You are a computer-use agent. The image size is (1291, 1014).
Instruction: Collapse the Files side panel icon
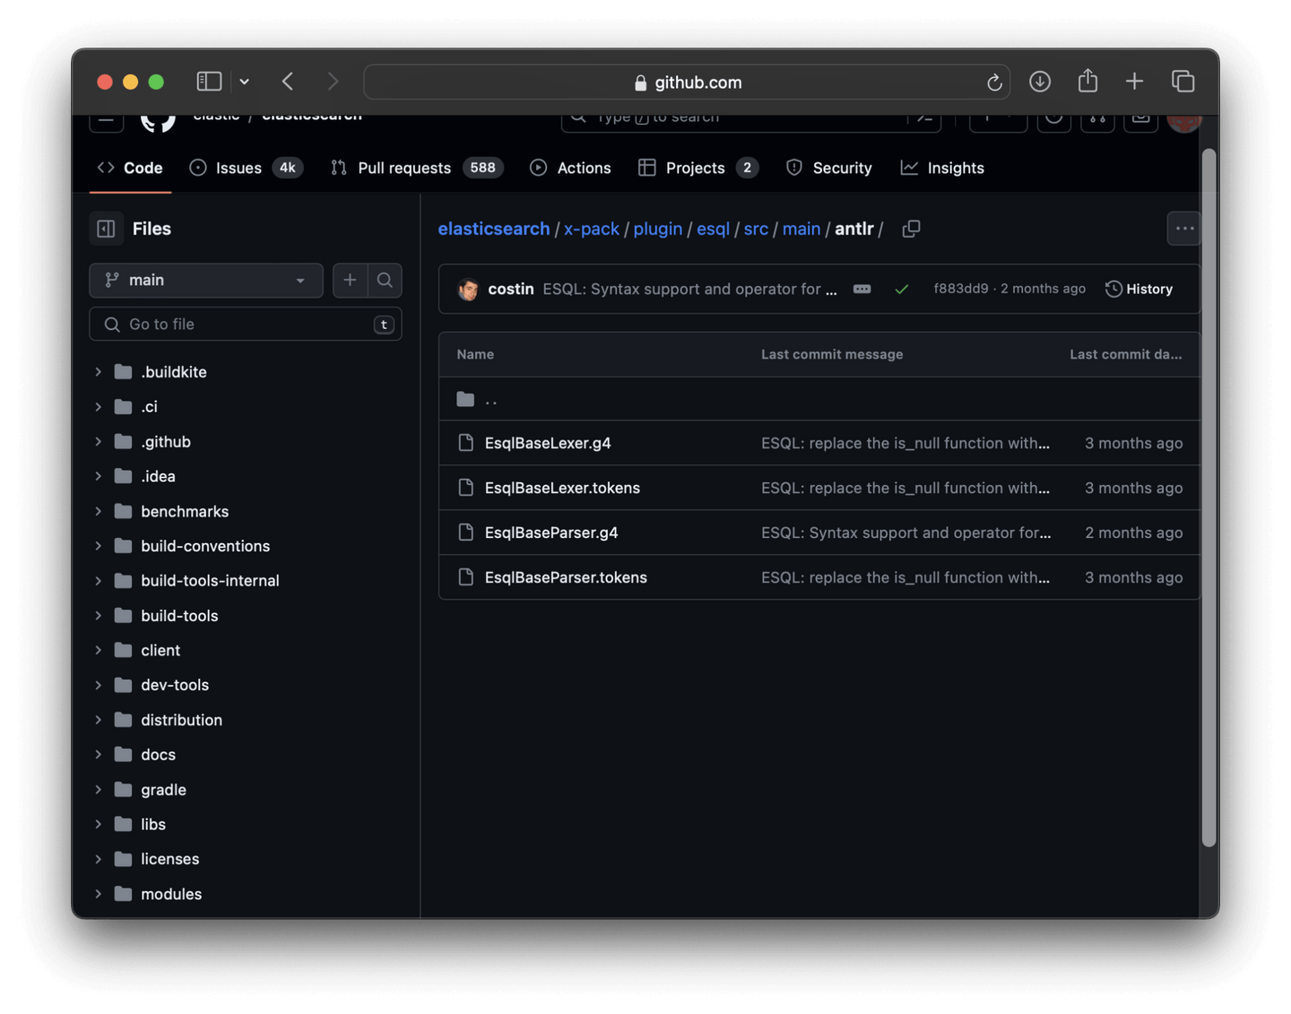106,230
